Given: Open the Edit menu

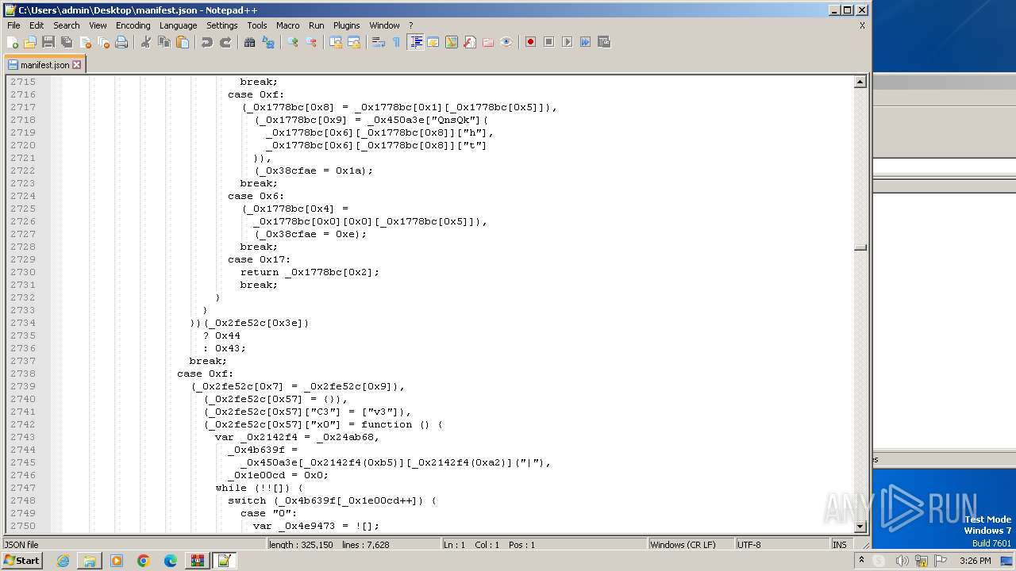Looking at the screenshot, I should coord(37,25).
